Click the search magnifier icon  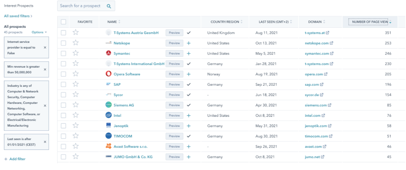tap(109, 6)
